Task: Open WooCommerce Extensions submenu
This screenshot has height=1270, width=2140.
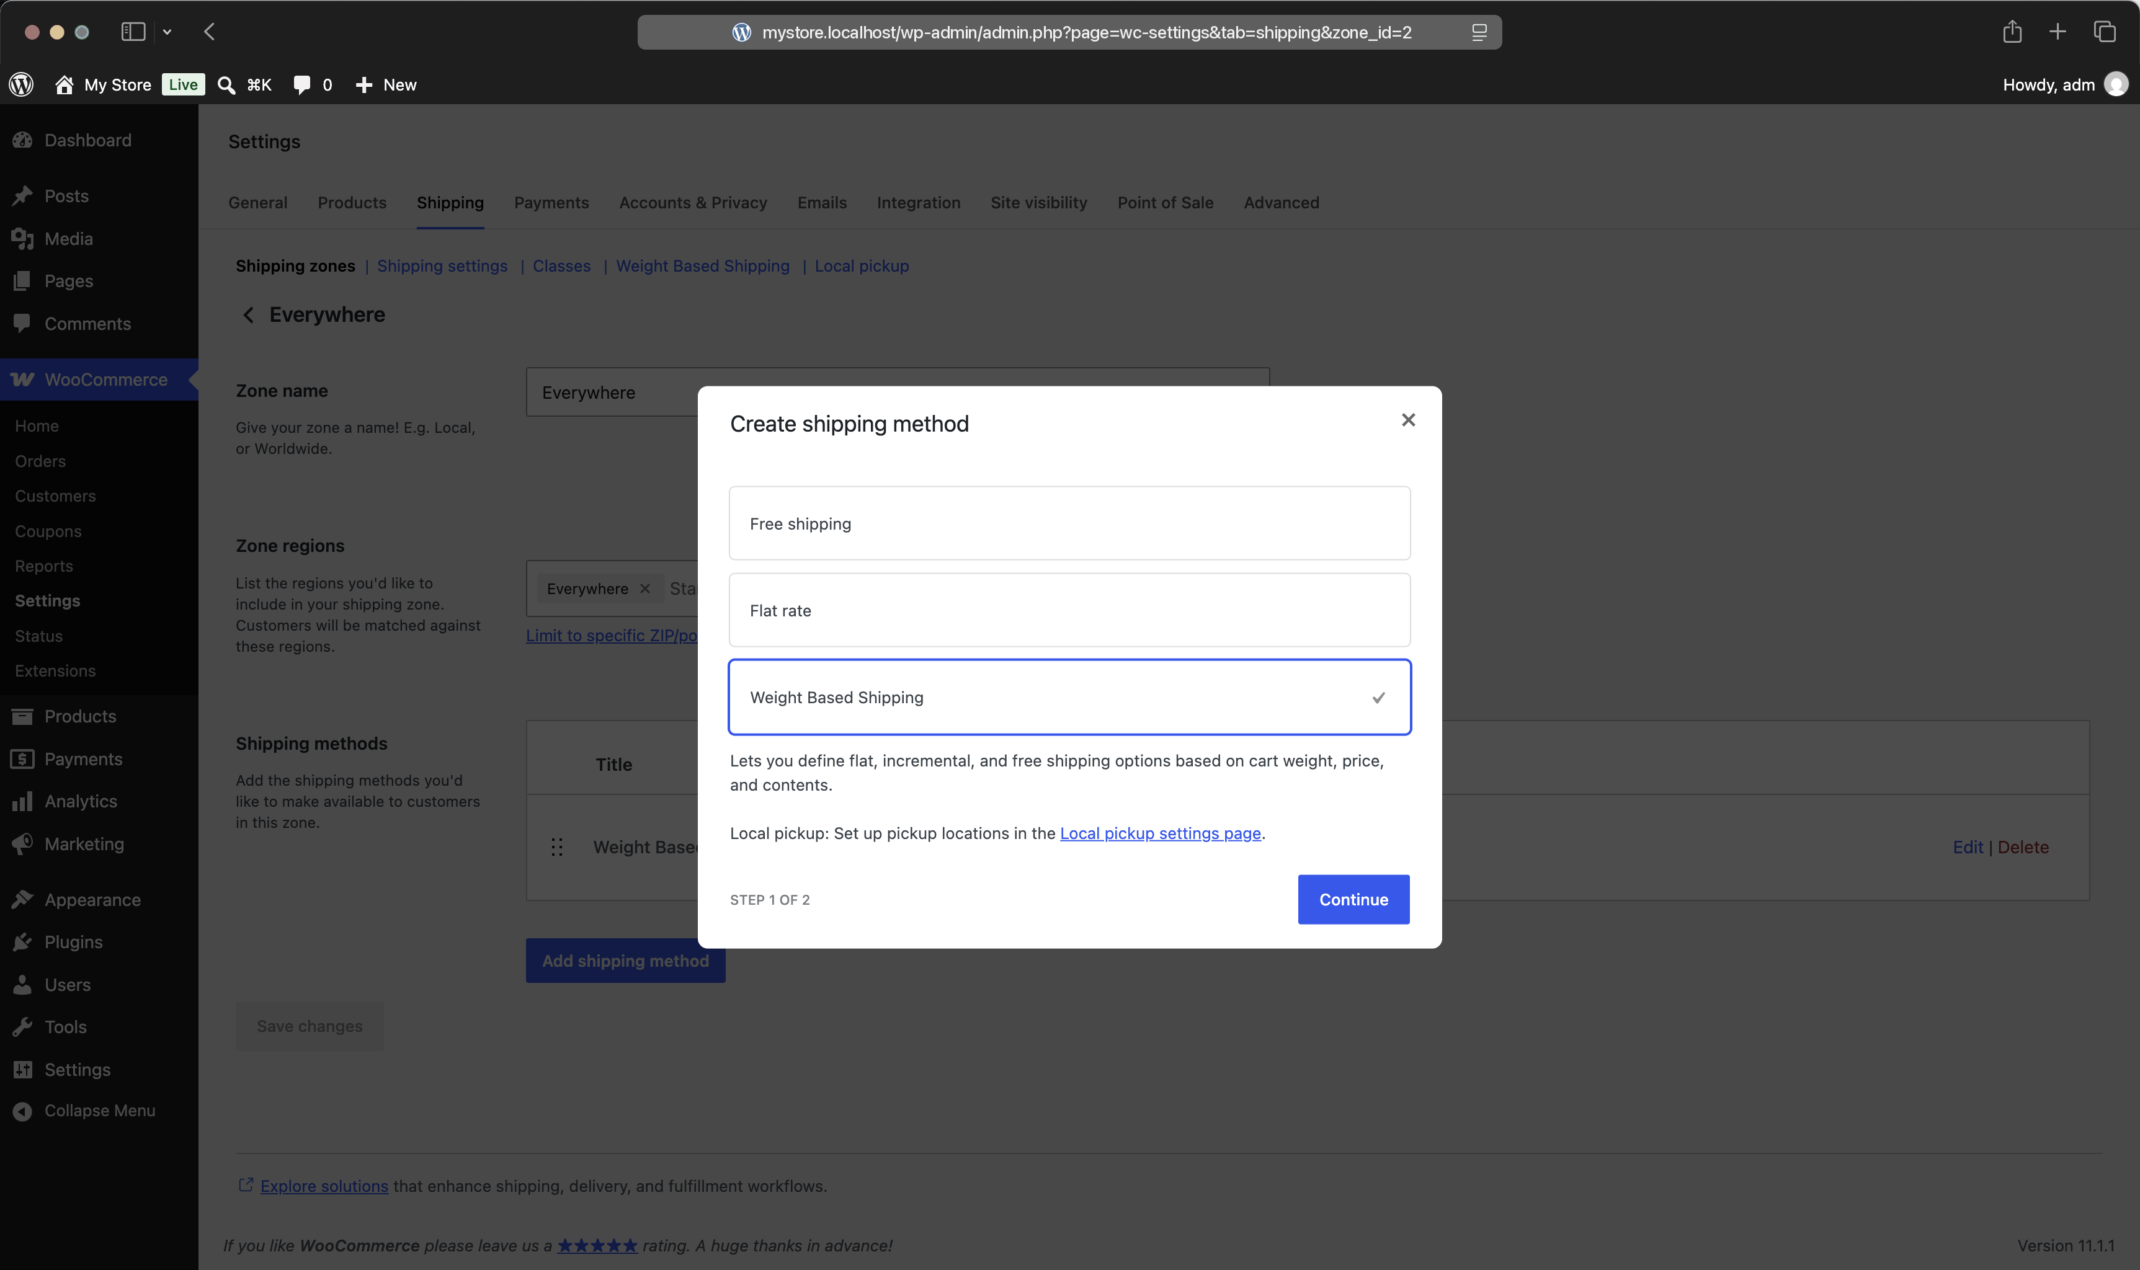Action: 56,671
